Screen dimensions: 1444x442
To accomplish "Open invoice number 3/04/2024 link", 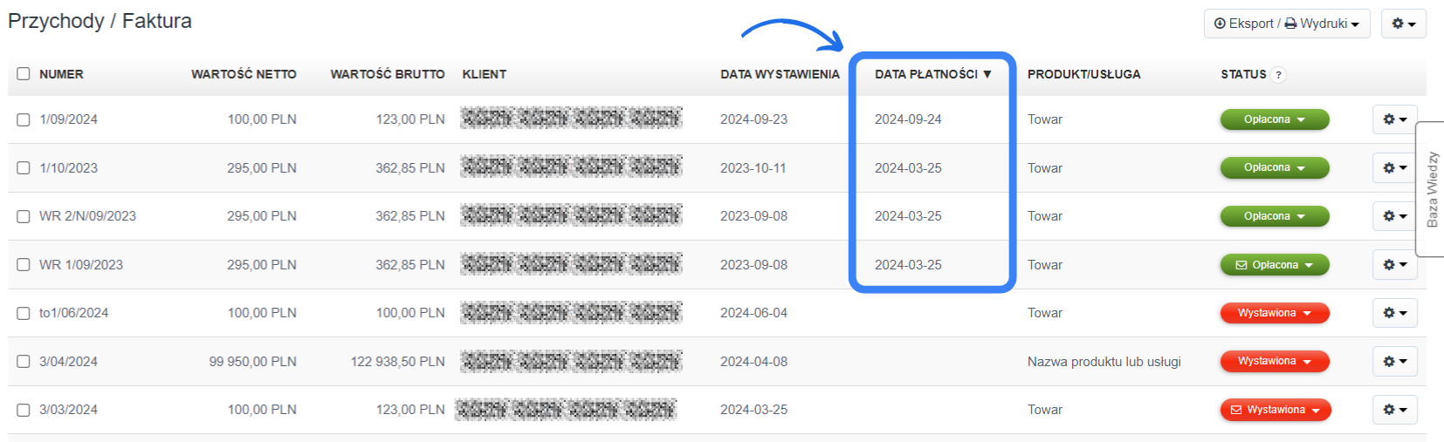I will coord(68,362).
